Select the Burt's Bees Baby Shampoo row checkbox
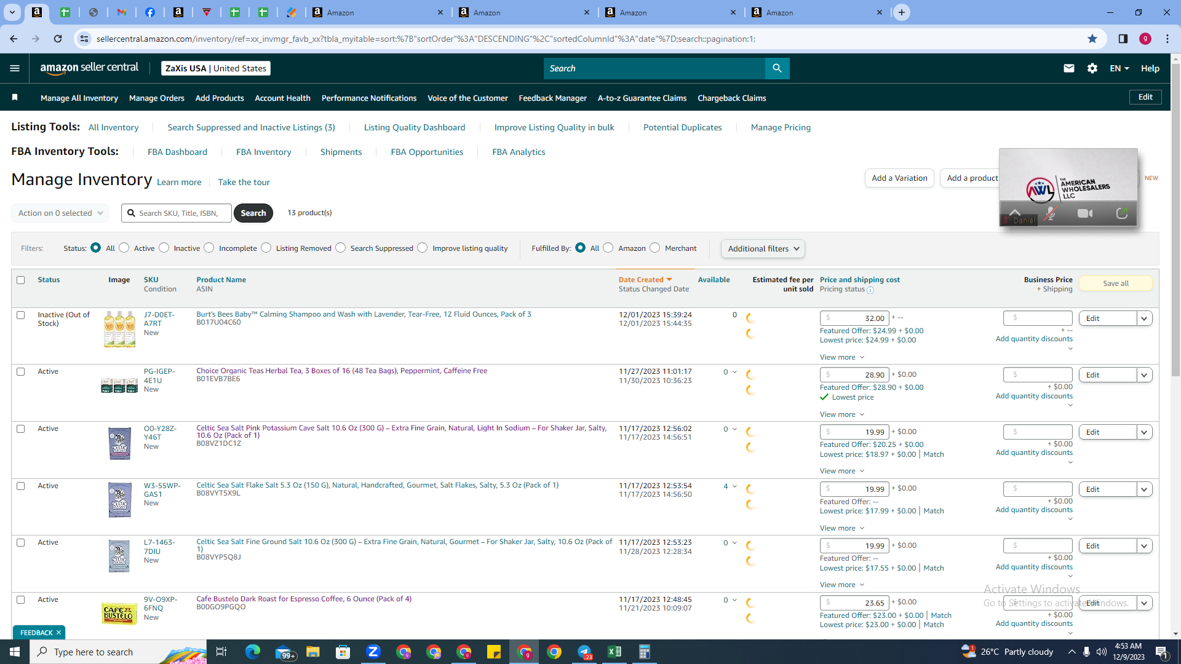 click(21, 315)
